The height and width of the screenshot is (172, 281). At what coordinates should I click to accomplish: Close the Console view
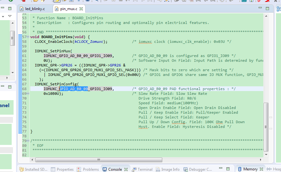click(x=126, y=169)
